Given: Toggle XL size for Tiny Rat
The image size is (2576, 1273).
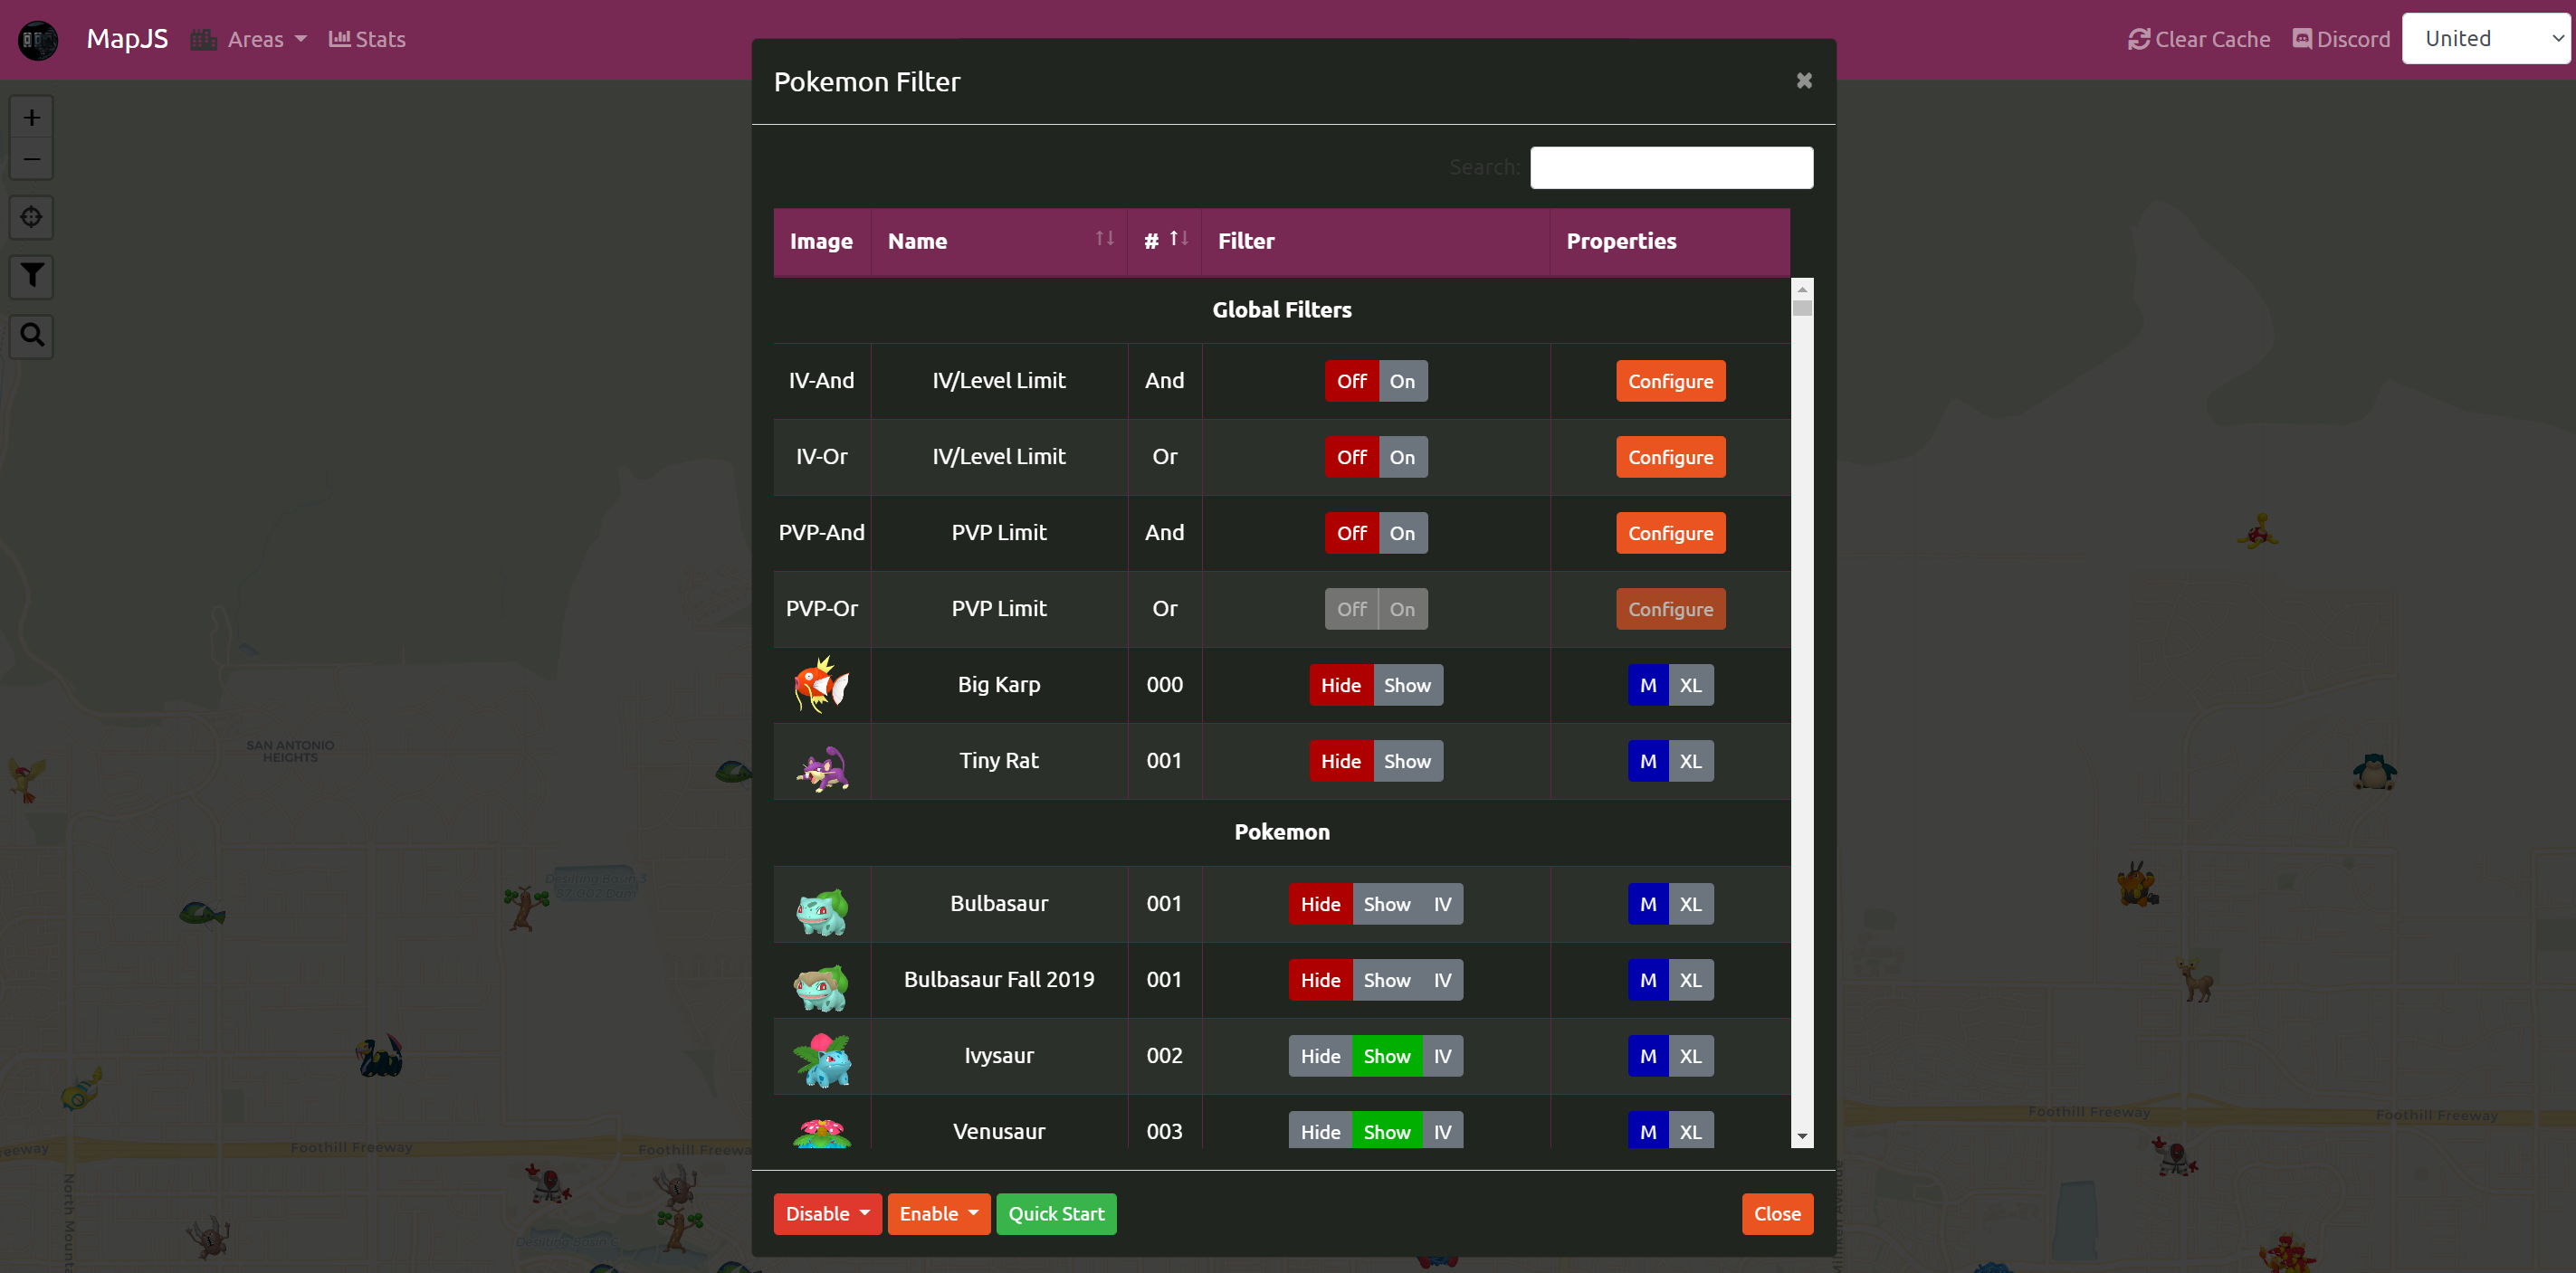Looking at the screenshot, I should 1690,762.
